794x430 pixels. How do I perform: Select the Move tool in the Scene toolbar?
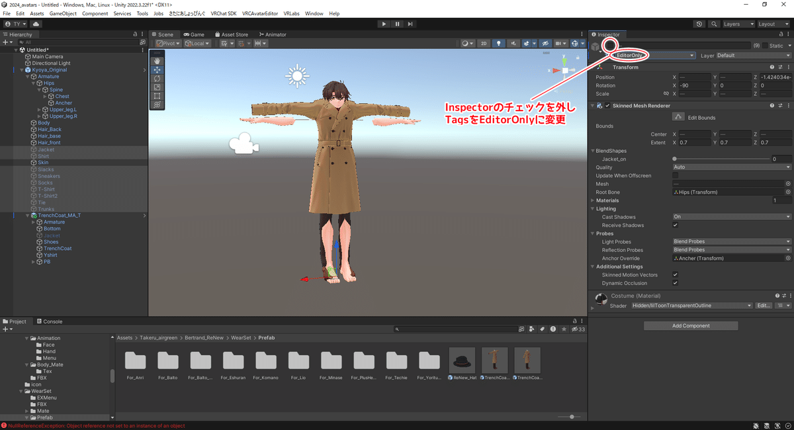[157, 69]
